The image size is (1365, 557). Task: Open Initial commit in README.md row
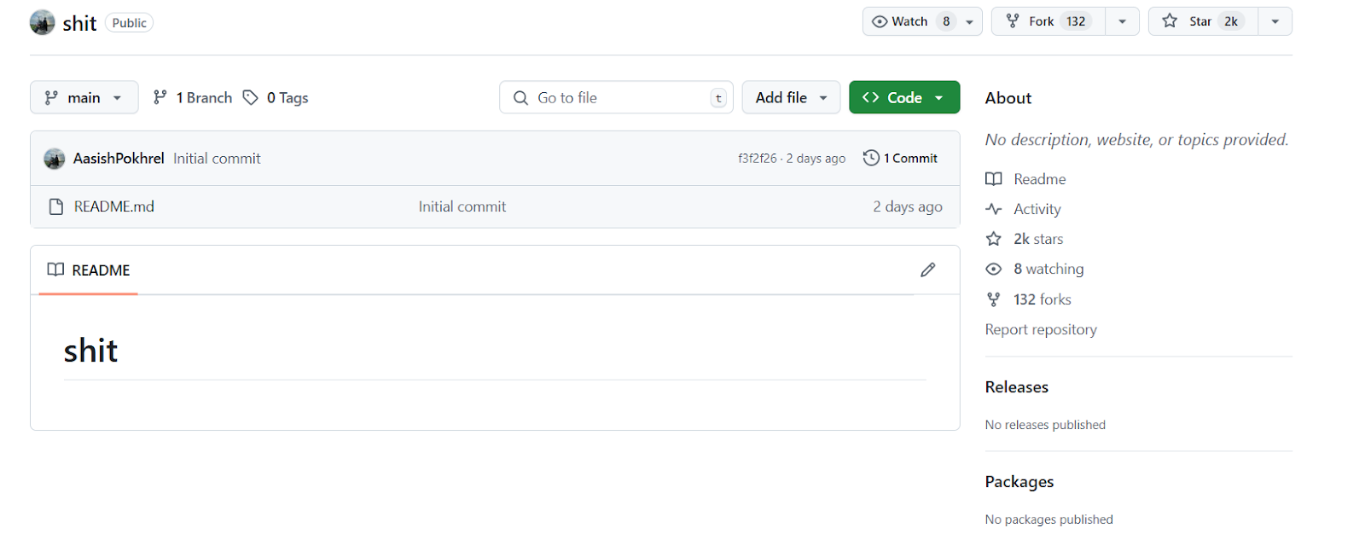pos(462,206)
